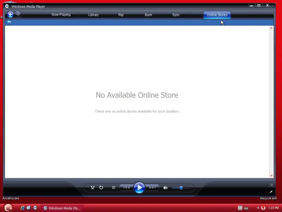Go back with the blue back arrow
The height and width of the screenshot is (212, 282).
pyautogui.click(x=10, y=14)
